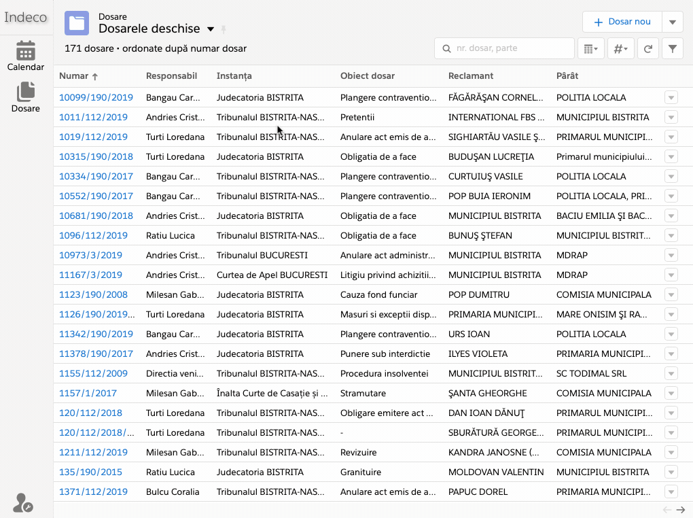This screenshot has height=518, width=693.
Task: Pin the Dosarele deschise list view
Action: coord(224,29)
